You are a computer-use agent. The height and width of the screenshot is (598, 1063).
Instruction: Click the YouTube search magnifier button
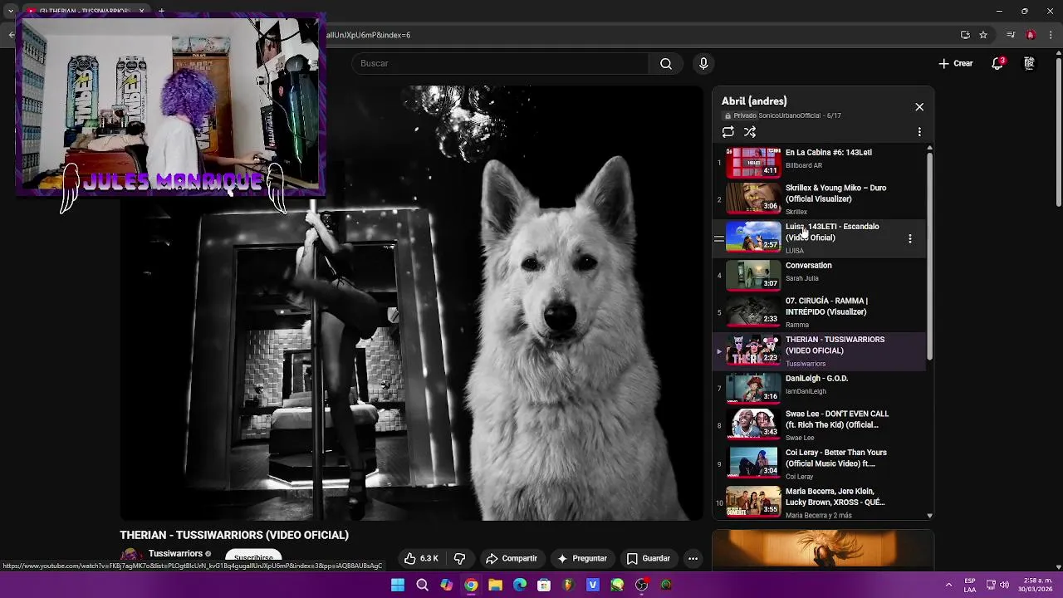click(666, 64)
